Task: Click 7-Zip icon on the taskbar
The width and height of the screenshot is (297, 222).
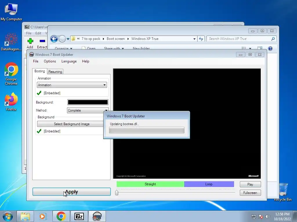Action: tap(79, 216)
